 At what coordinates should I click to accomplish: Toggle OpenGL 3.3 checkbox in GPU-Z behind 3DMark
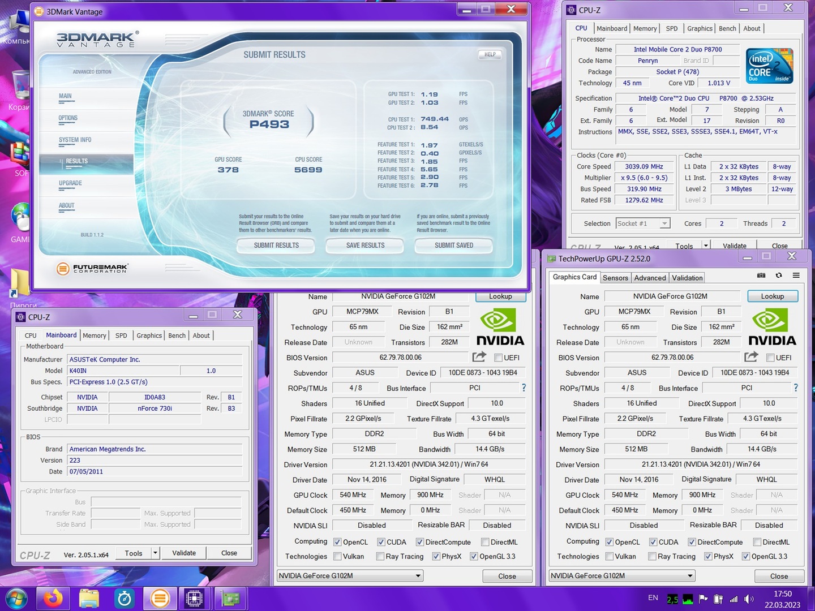(x=474, y=556)
